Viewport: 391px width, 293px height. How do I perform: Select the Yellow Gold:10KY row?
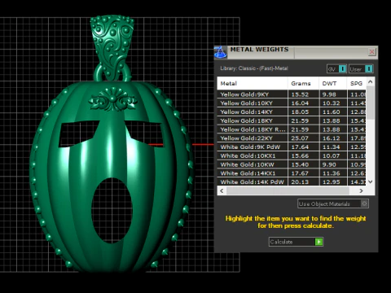pos(292,103)
